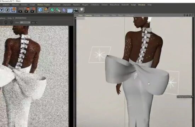Open the green Array modeling icon
The width and height of the screenshot is (195, 127).
click(x=58, y=10)
